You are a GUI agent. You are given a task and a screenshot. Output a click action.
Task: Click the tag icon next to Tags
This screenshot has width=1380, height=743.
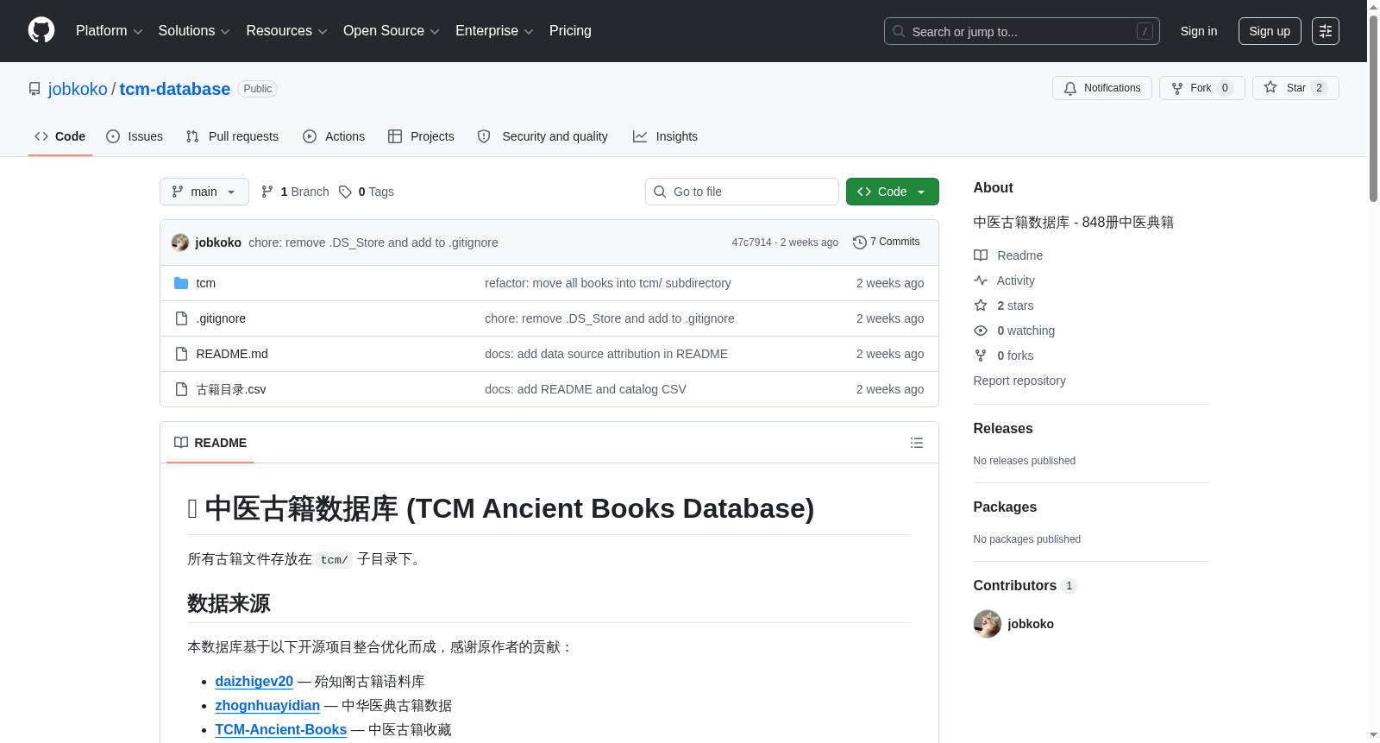click(x=345, y=192)
